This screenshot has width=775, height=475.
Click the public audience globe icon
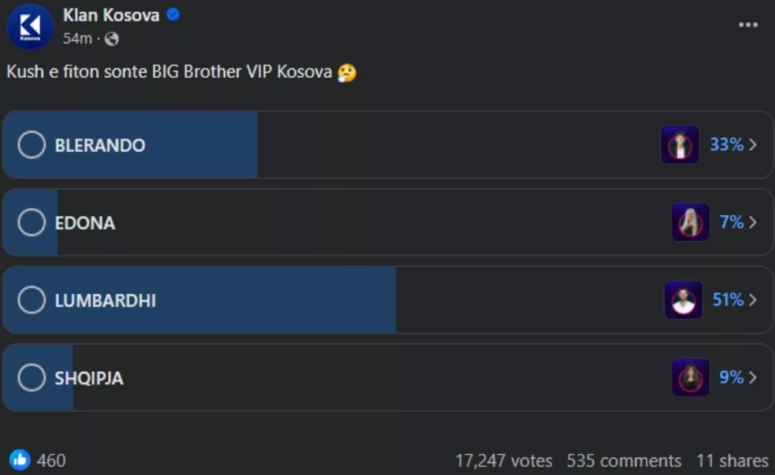[x=112, y=39]
